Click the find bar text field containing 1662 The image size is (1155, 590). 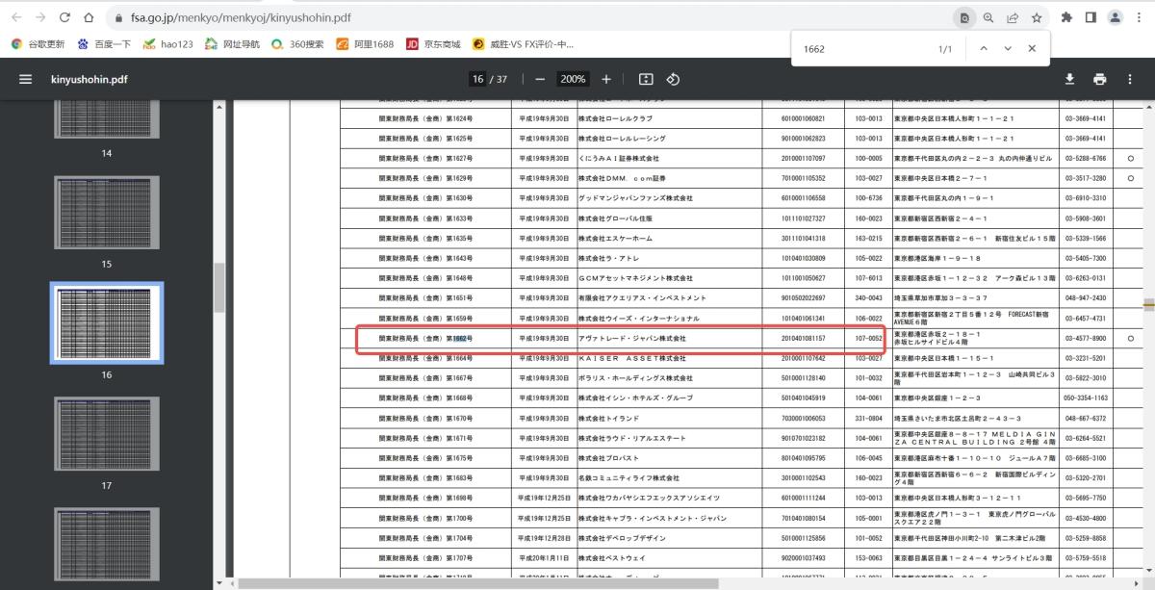[861, 48]
